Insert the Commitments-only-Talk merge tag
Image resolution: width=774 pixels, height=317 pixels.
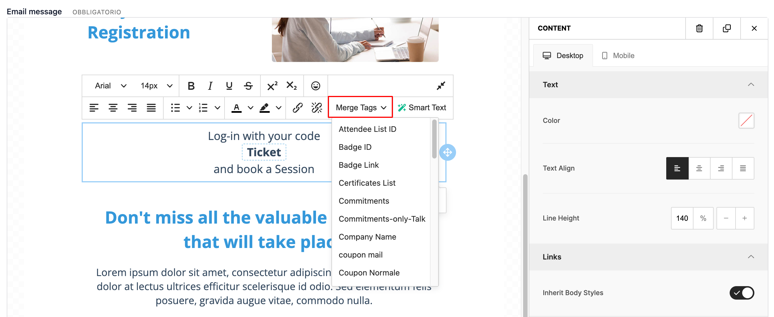pyautogui.click(x=381, y=219)
